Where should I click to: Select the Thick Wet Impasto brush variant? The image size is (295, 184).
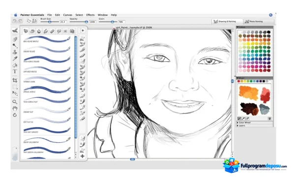pyautogui.click(x=47, y=130)
